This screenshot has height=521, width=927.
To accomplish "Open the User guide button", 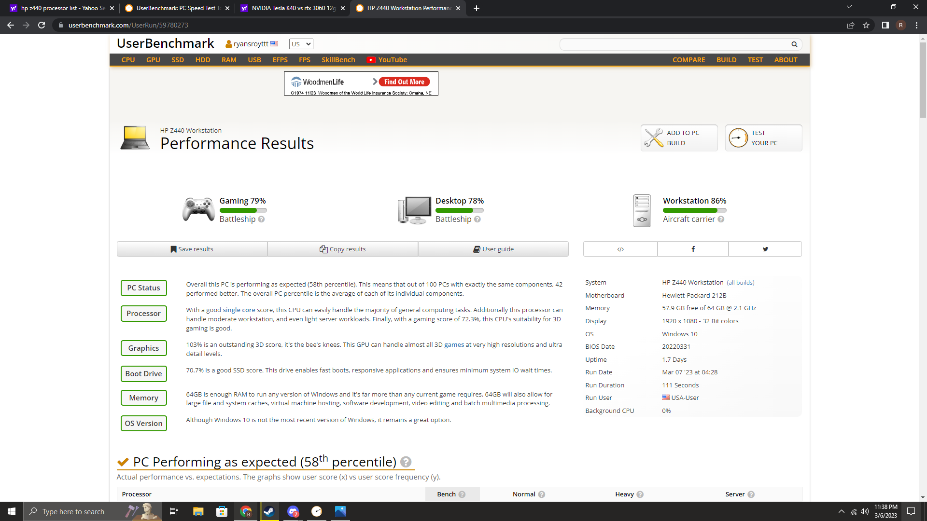I will 493,249.
